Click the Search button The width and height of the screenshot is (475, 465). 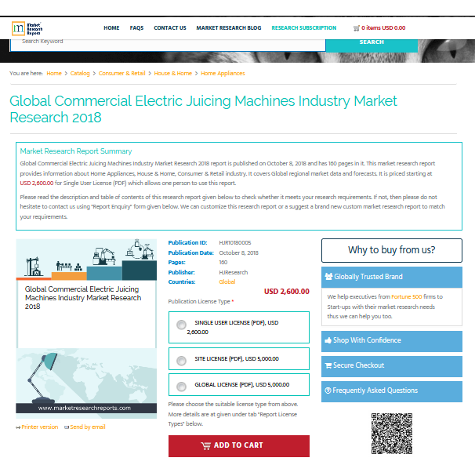tap(372, 45)
